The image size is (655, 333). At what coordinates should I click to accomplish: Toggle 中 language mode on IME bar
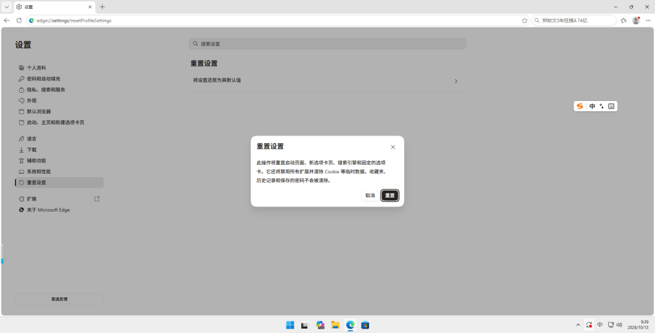[x=592, y=106]
